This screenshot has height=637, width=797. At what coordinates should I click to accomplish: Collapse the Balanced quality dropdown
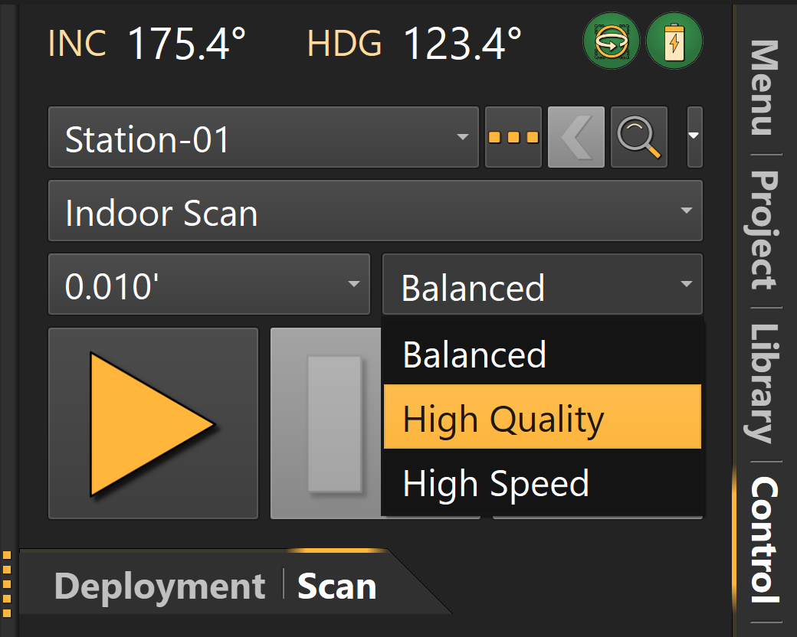(x=542, y=285)
